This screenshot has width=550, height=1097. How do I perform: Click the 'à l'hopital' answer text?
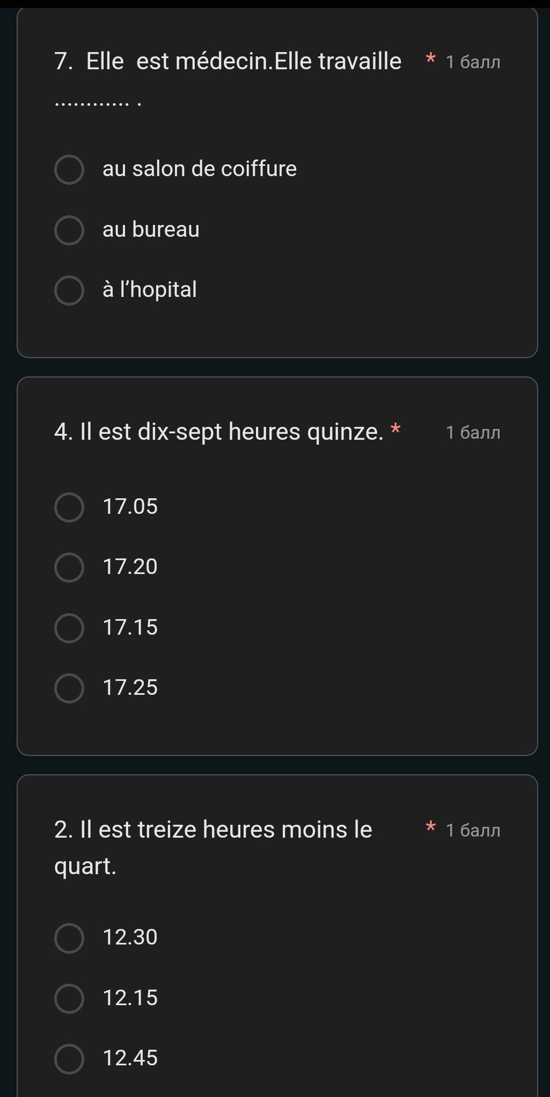[150, 290]
